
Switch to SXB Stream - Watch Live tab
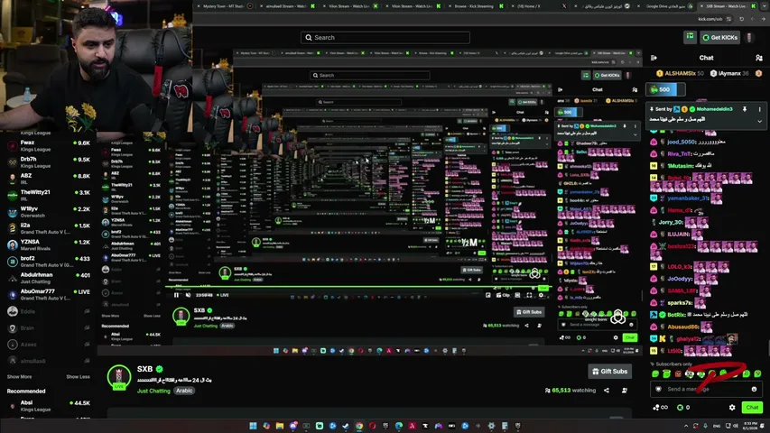click(x=729, y=6)
